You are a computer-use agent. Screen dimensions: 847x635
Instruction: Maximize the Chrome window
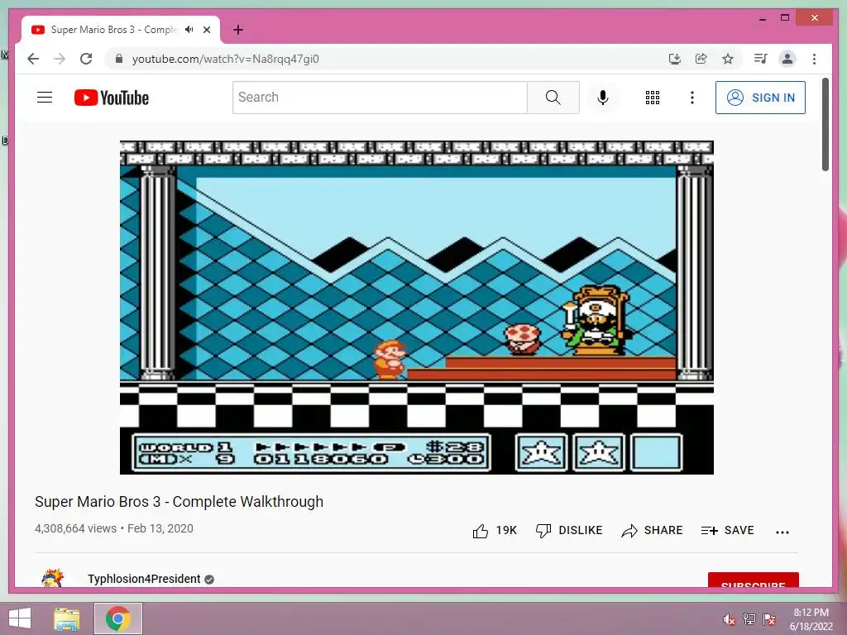click(785, 18)
